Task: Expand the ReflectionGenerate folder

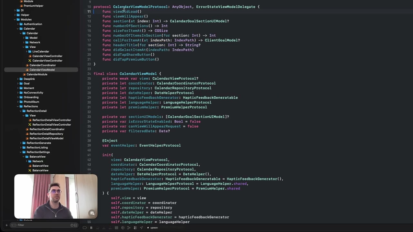Action: click(21, 143)
